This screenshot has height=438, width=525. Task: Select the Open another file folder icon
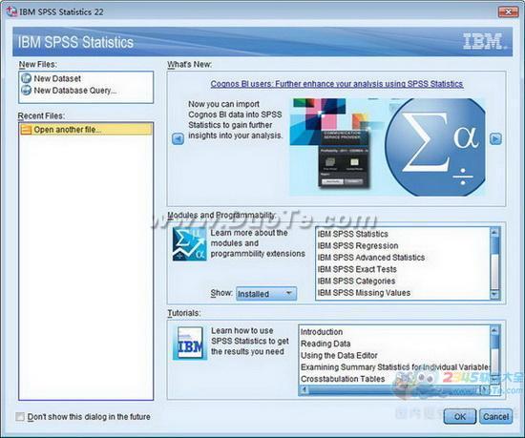pos(26,130)
